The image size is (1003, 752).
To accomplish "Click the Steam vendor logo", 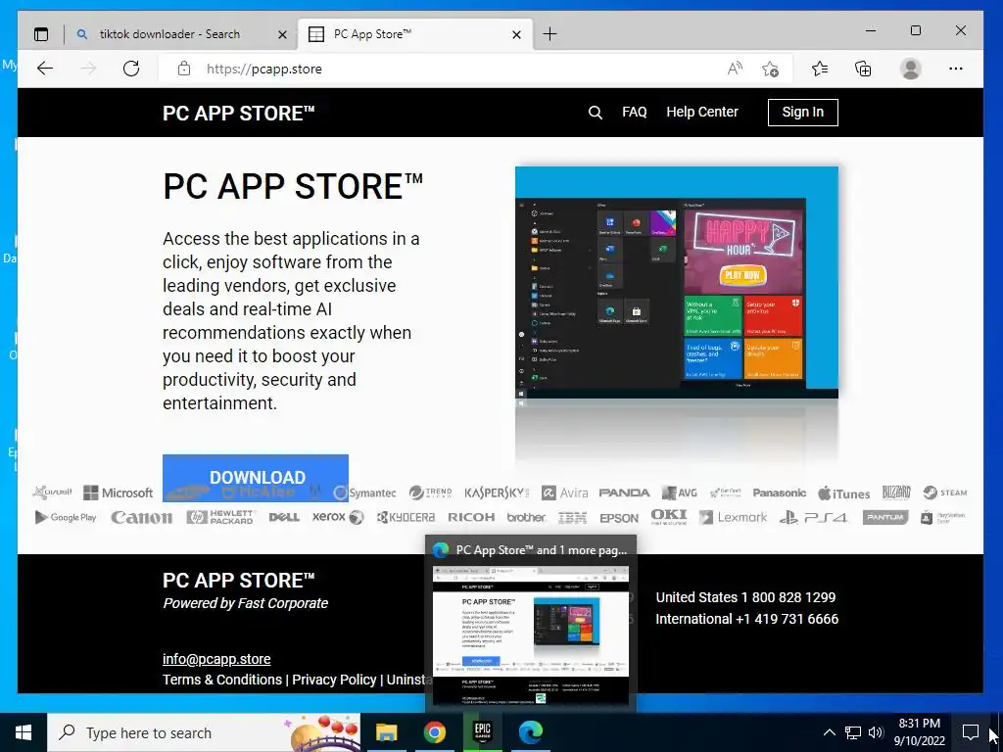I will [x=945, y=493].
